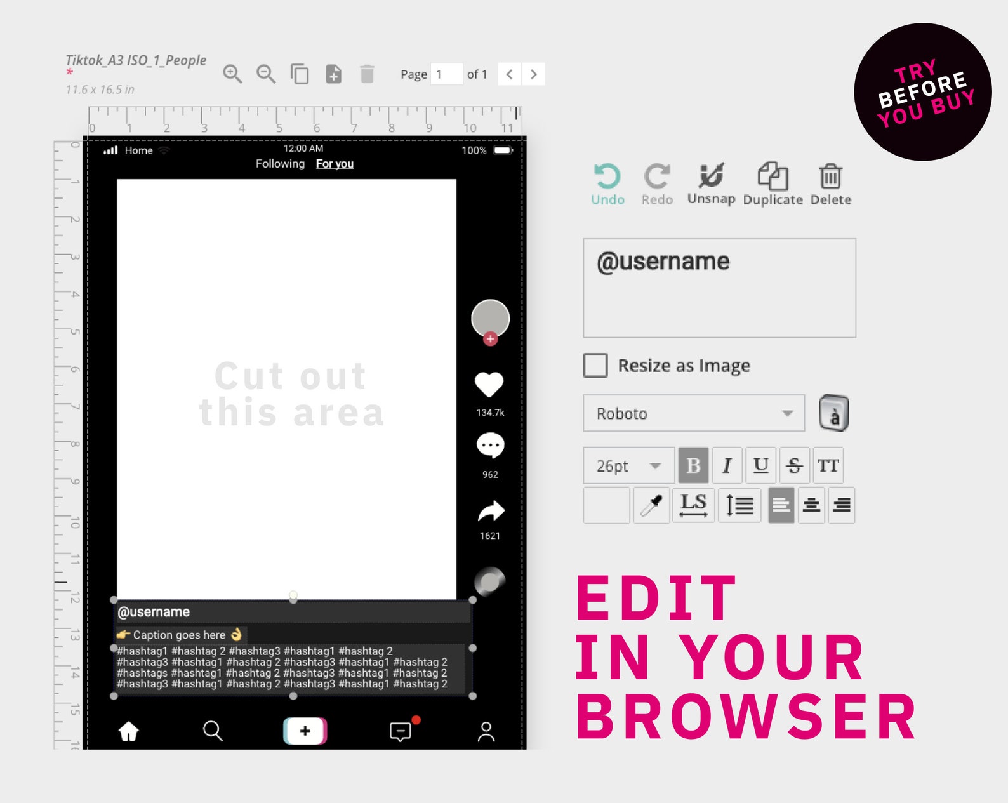Image resolution: width=1008 pixels, height=803 pixels.
Task: Align text right
Action: pos(841,505)
